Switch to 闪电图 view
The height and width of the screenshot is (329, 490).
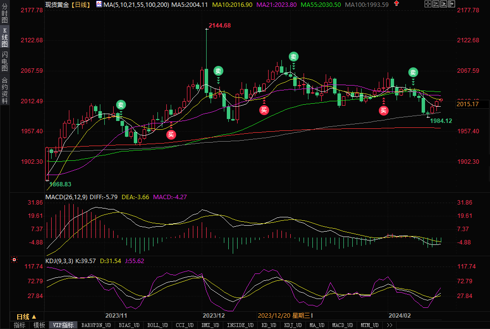[x=4, y=61]
